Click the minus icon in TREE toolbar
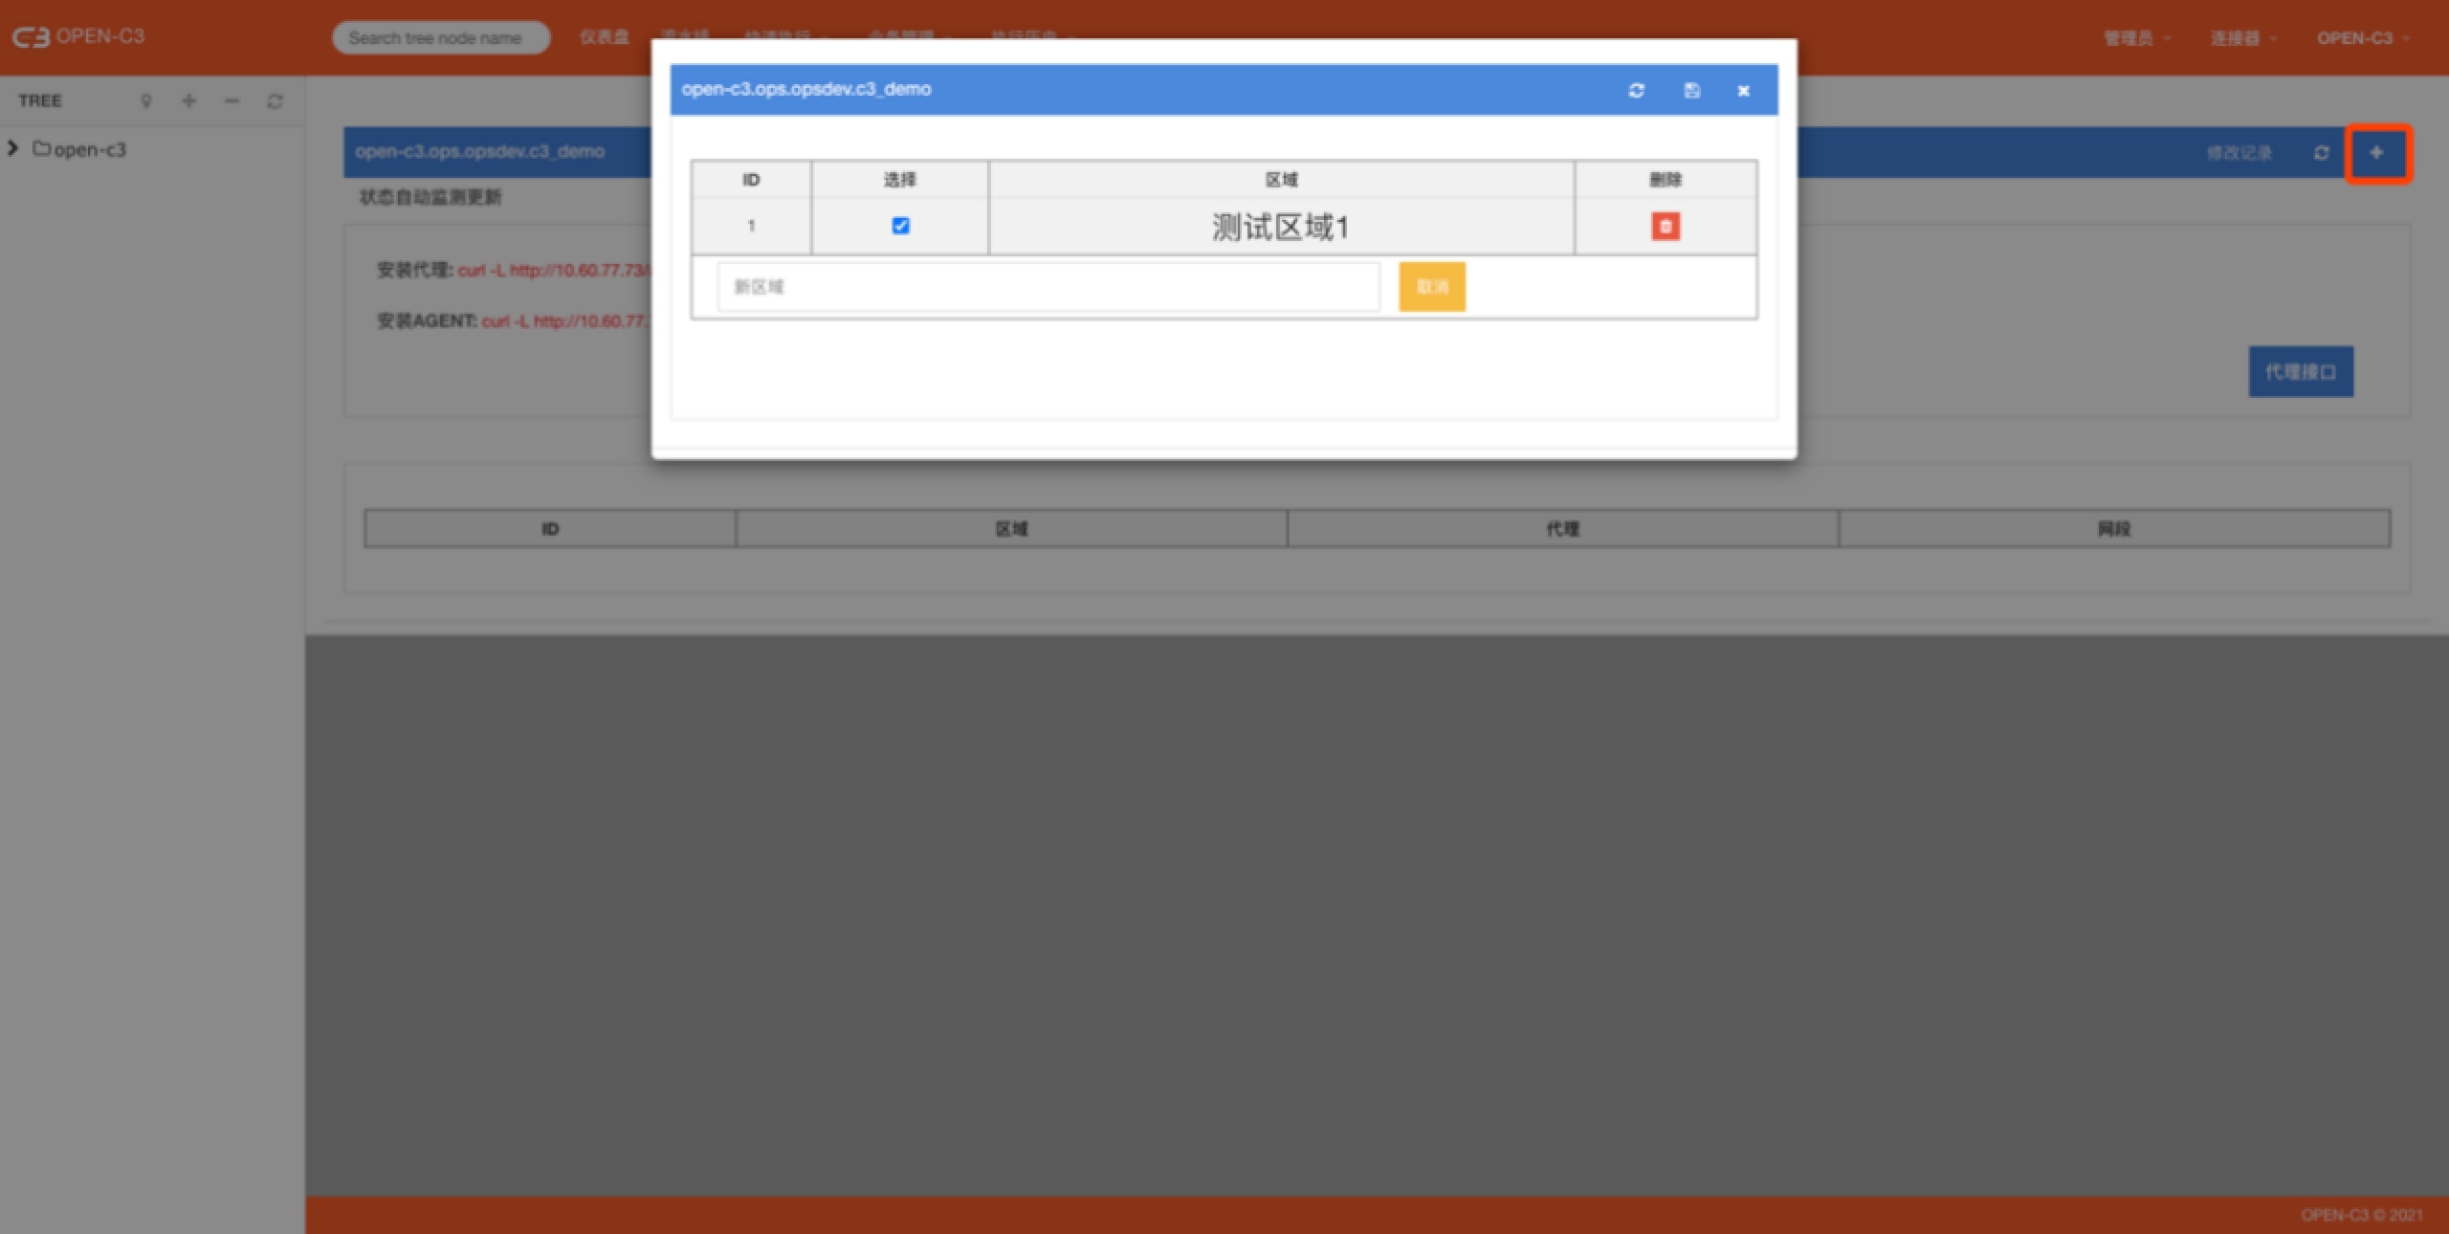 pos(232,101)
